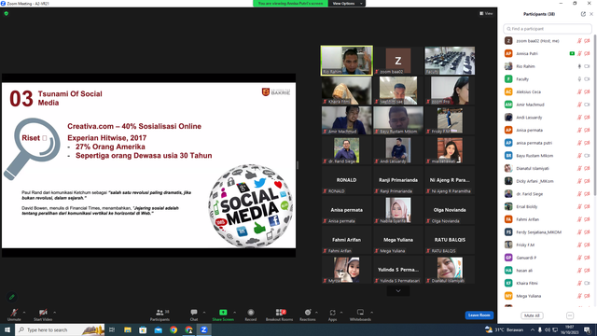The image size is (597, 336).
Task: Click the Windows search box
Action: click(60, 329)
